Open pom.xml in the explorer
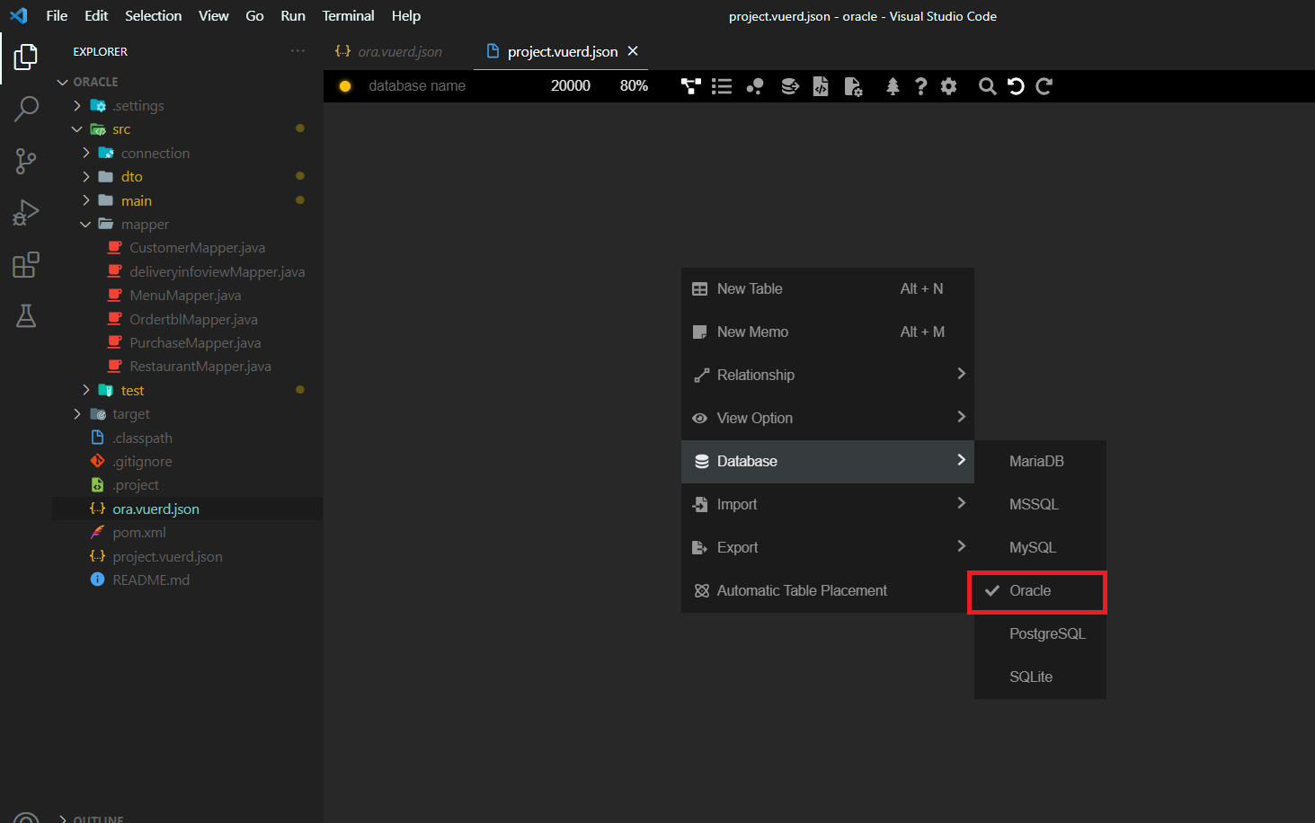 [187, 533]
